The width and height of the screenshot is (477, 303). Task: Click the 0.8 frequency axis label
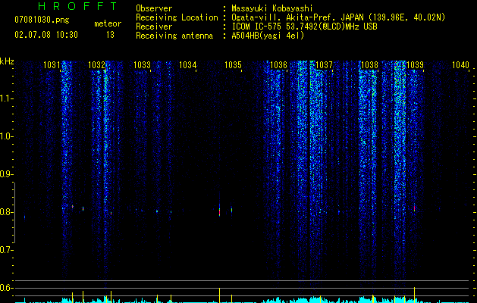click(6, 212)
